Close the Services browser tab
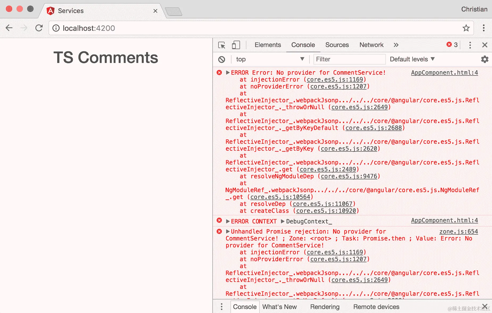This screenshot has height=313, width=492. [x=155, y=11]
